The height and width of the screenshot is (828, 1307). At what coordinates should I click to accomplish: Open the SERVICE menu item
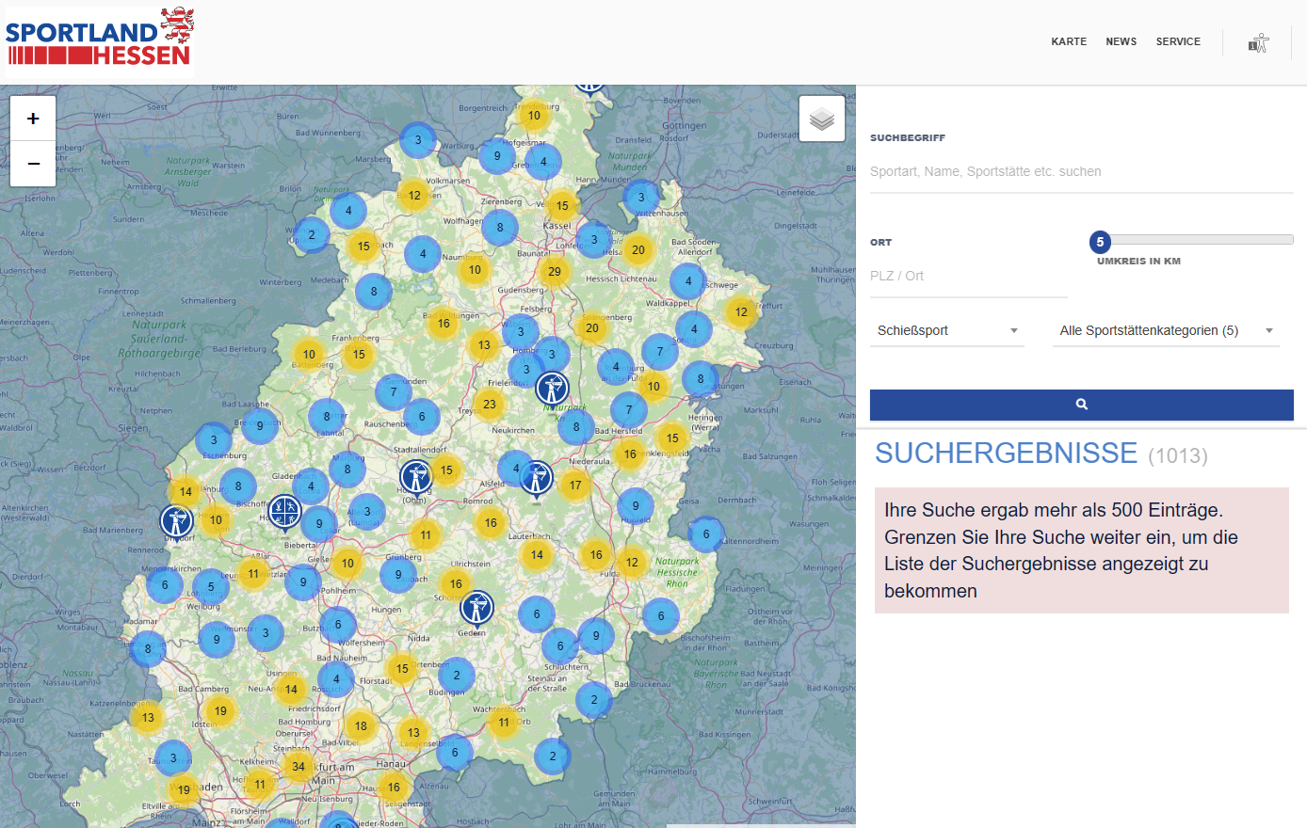(x=1178, y=41)
